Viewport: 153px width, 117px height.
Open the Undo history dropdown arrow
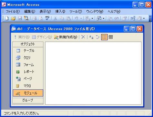point(81,18)
